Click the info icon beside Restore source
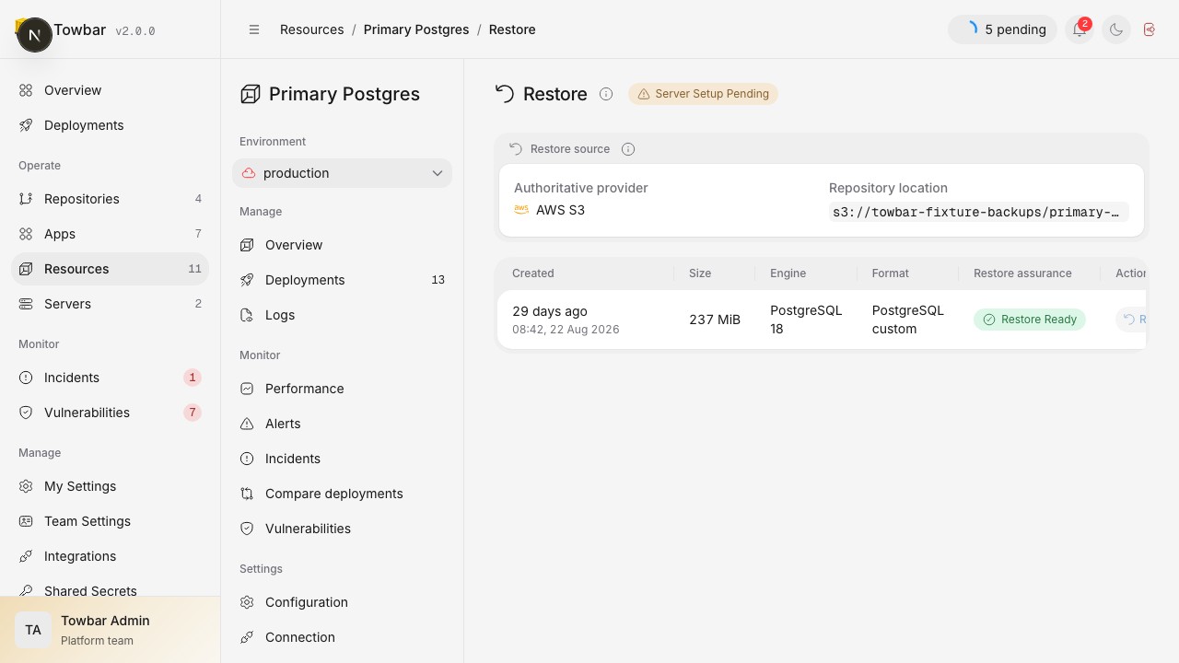 (628, 149)
